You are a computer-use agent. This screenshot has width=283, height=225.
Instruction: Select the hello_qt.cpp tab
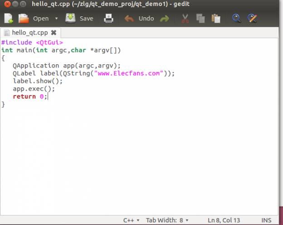point(30,33)
